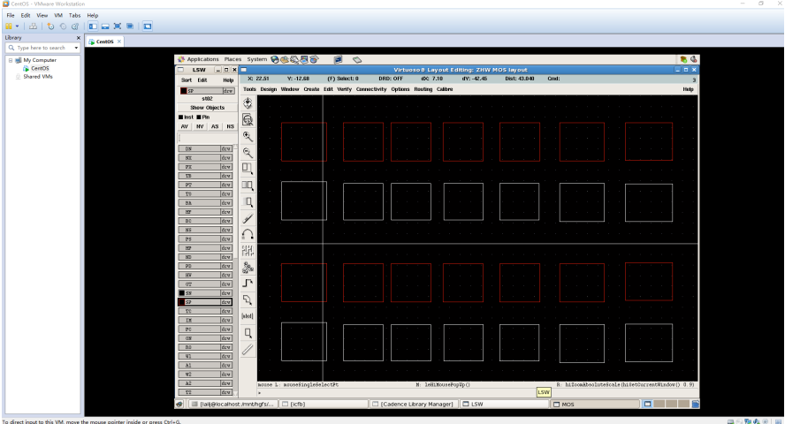
Task: Toggle the Inst selectability checkbox in LSW
Action: (180, 117)
